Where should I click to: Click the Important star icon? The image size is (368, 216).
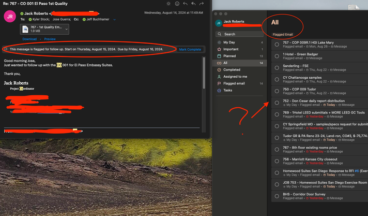point(219,49)
